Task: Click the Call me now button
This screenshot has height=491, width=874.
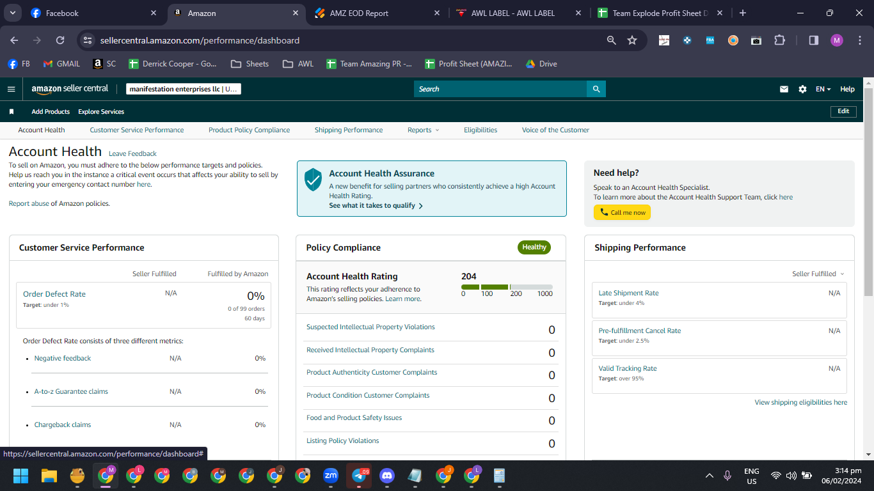Action: pos(622,212)
